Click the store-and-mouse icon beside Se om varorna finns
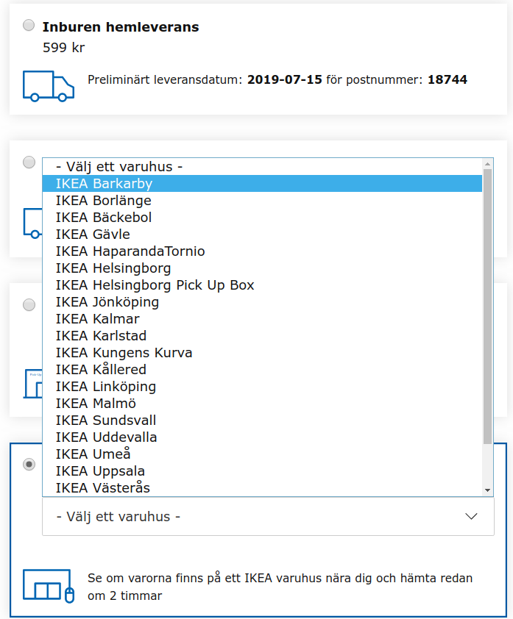513x619 pixels. [x=49, y=586]
